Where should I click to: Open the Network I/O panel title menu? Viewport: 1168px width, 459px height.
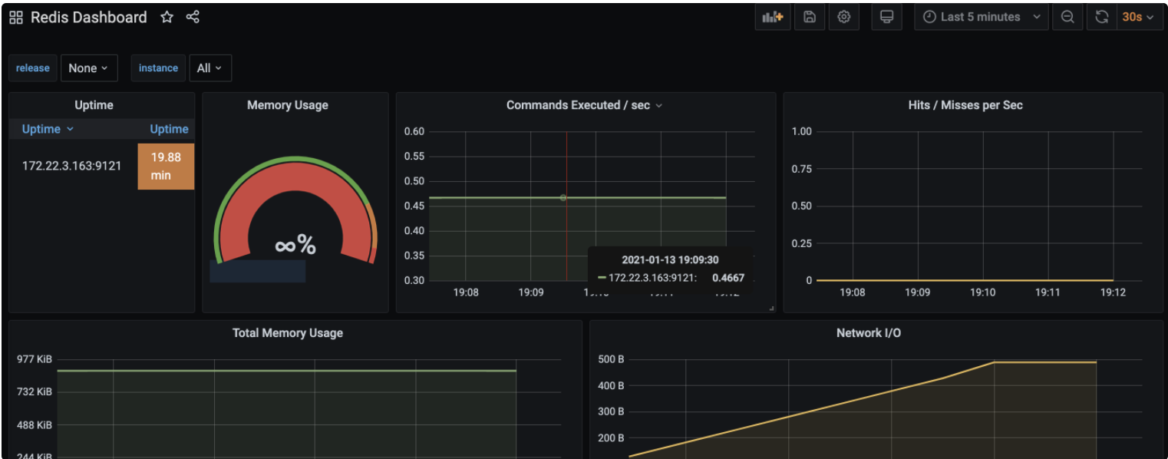(x=869, y=333)
